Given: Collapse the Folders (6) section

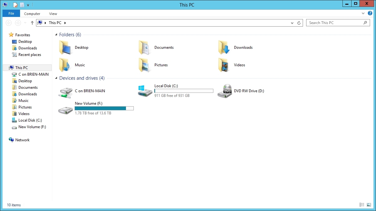Looking at the screenshot, I should (x=56, y=35).
